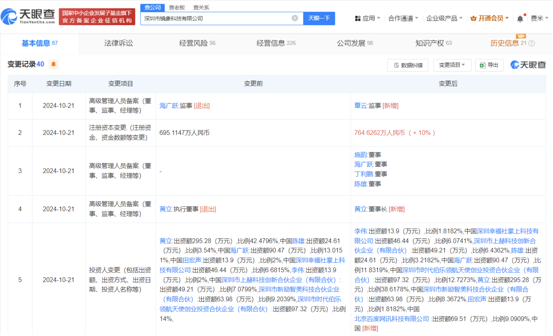Click the notification bell in the top bar
The image size is (553, 336).
coord(520,19)
